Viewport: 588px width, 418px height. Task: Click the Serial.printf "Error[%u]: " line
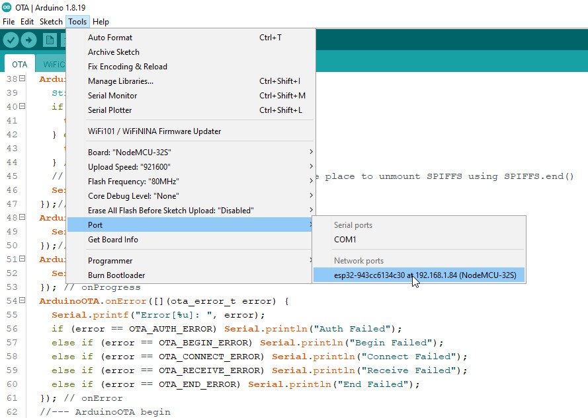point(158,315)
